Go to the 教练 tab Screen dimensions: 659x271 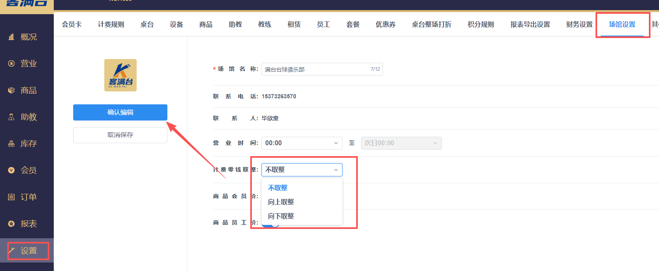coord(265,24)
